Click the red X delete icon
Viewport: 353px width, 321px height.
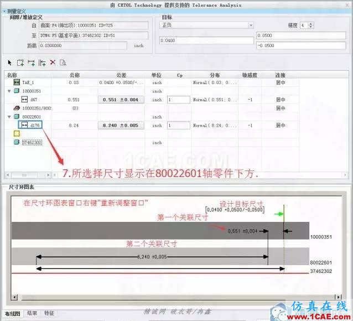[53, 62]
